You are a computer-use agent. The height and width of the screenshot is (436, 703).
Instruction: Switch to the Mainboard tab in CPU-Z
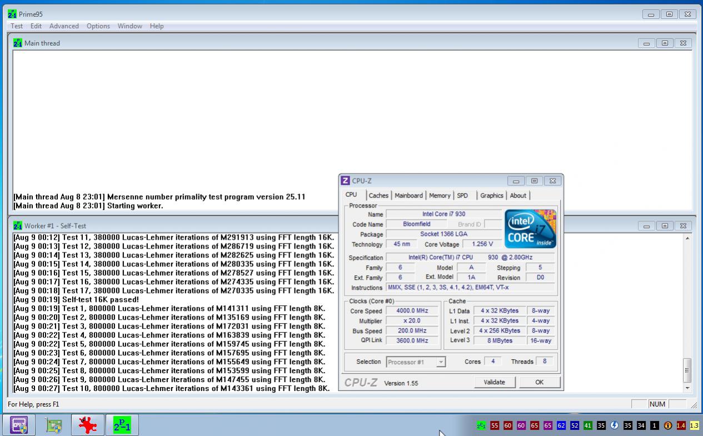pyautogui.click(x=409, y=195)
